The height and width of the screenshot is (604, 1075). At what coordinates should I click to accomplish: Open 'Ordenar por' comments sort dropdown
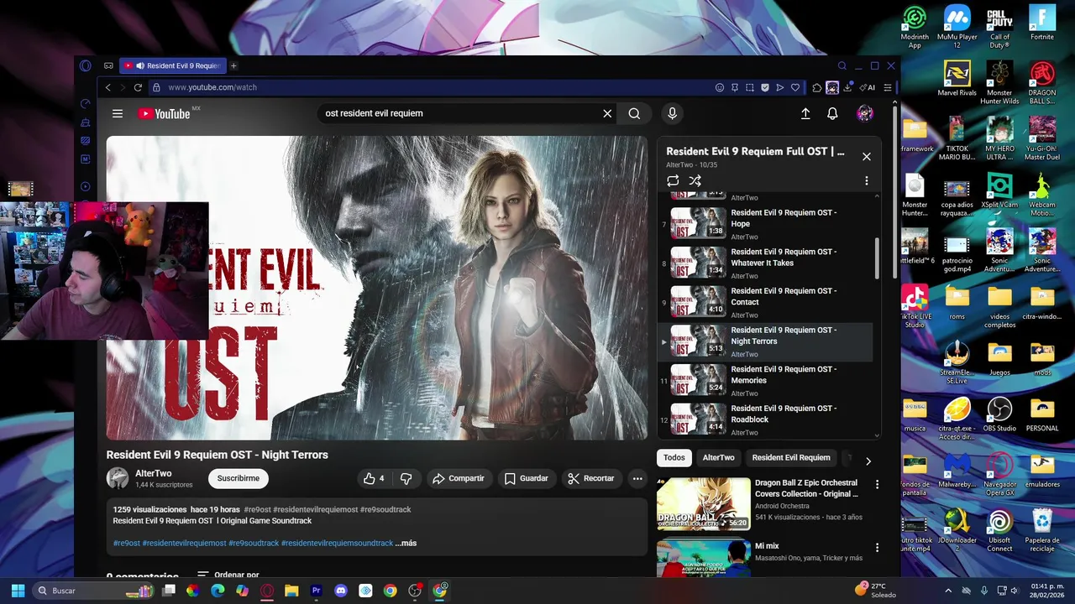tap(228, 575)
